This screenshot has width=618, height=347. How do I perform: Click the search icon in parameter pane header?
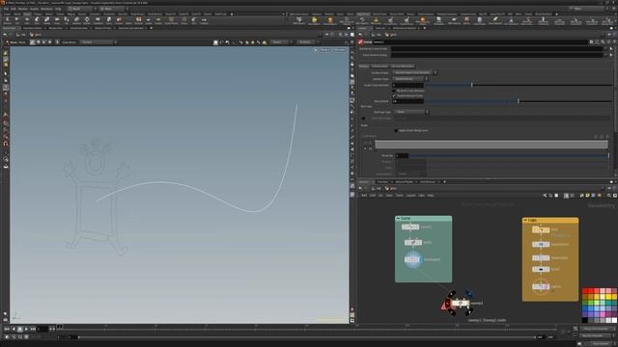point(603,41)
